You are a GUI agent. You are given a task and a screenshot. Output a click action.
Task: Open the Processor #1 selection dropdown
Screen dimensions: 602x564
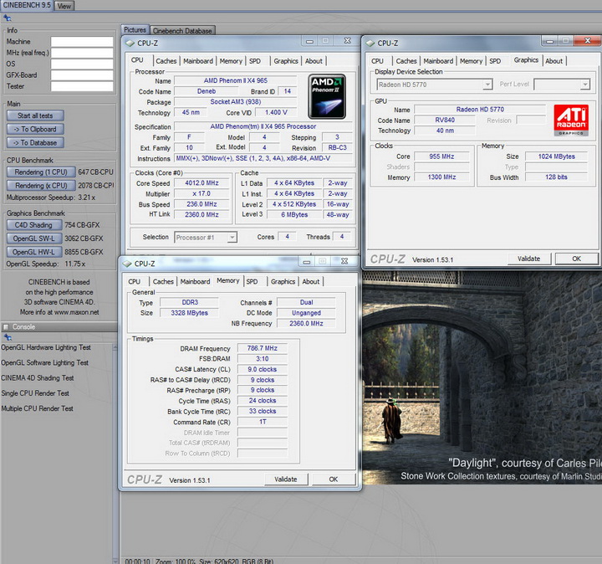pos(206,238)
